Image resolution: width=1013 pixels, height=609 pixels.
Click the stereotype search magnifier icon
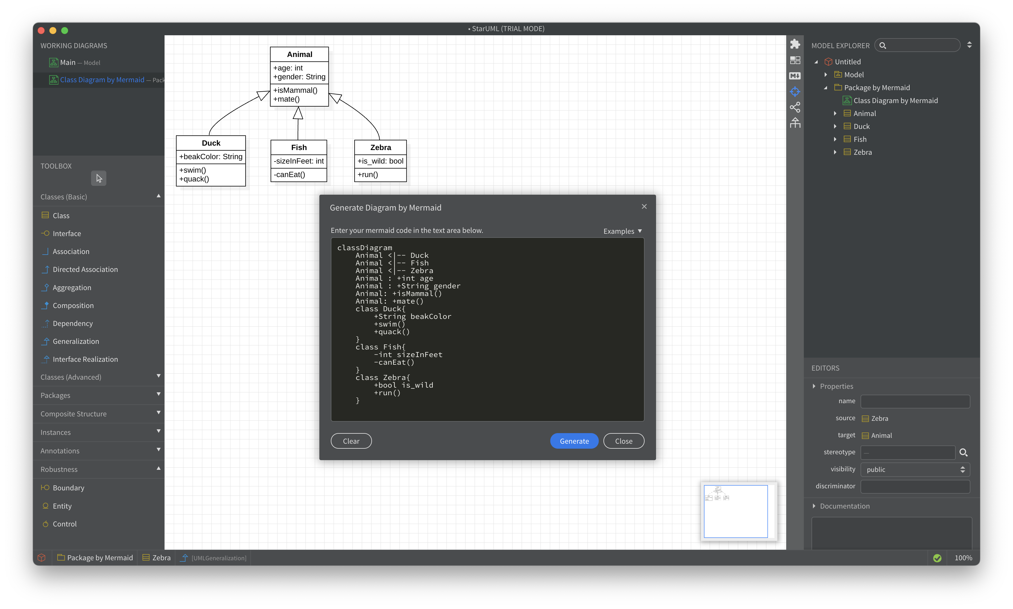[963, 453]
